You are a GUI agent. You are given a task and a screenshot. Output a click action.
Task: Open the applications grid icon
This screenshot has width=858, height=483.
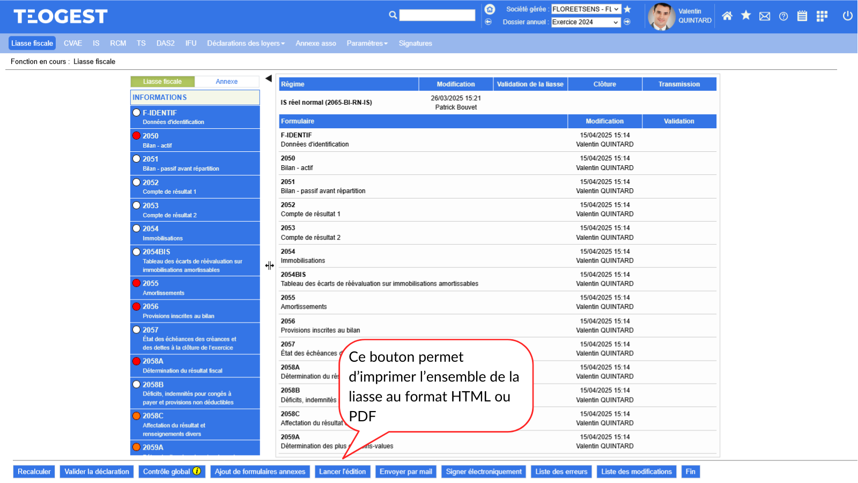click(x=822, y=16)
